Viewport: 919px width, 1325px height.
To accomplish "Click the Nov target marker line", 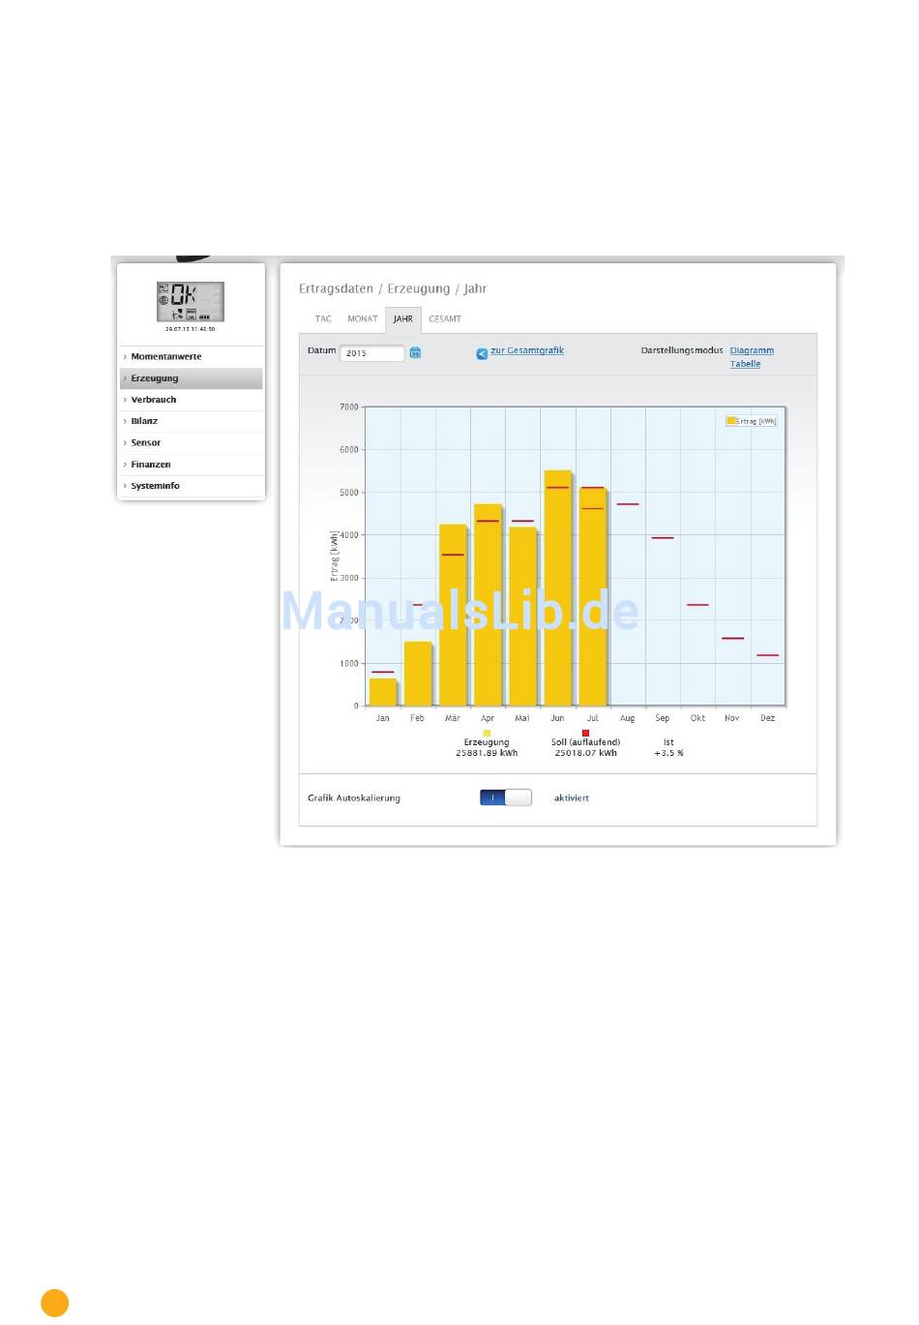I will (x=732, y=639).
